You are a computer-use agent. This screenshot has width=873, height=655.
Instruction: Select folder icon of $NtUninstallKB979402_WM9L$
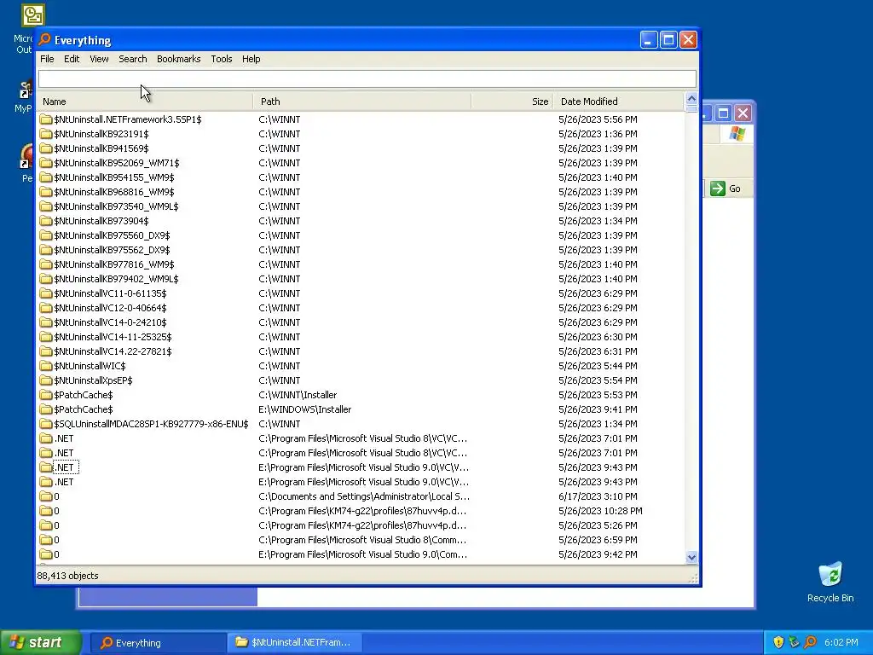[46, 279]
